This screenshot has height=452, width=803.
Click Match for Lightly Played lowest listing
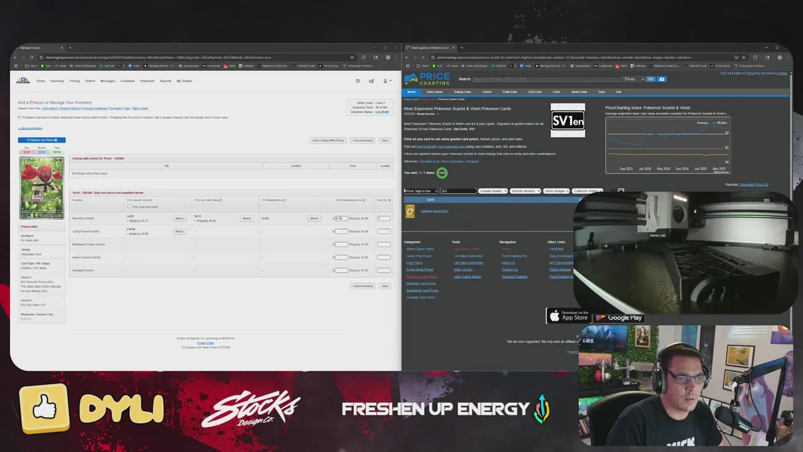(179, 231)
